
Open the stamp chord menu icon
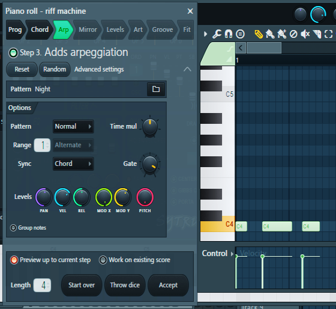pyautogui.click(x=240, y=34)
